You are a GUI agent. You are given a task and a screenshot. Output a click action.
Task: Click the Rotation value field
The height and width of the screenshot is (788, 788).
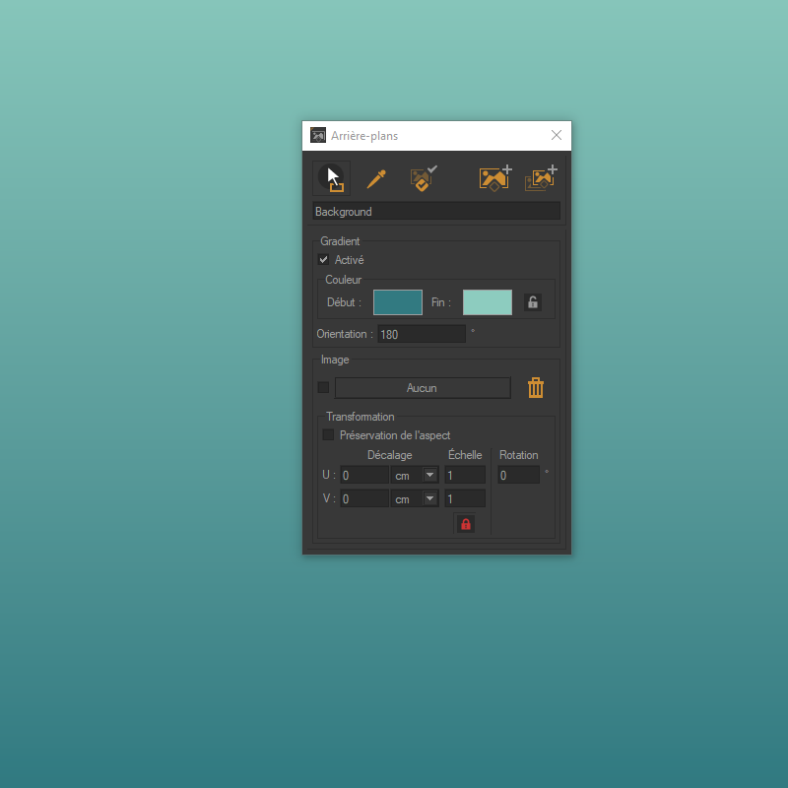point(518,475)
